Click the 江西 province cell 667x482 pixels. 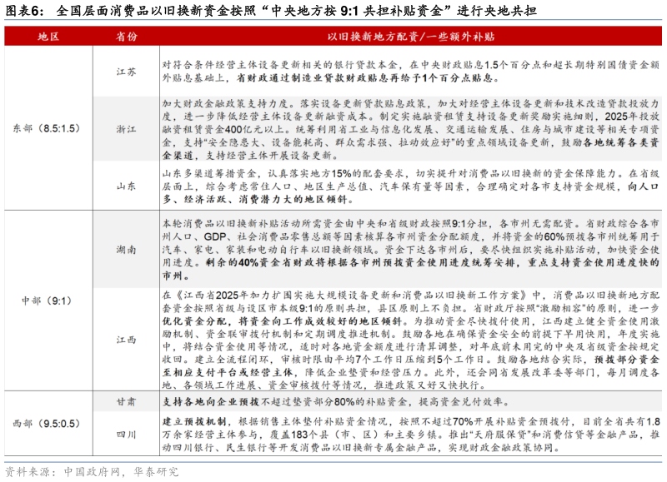[x=126, y=339]
